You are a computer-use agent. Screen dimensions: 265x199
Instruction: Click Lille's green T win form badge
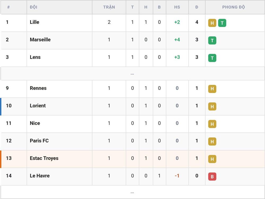tap(222, 23)
